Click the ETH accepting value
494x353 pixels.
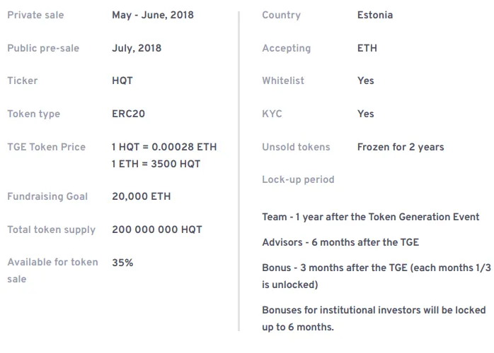[x=367, y=48]
